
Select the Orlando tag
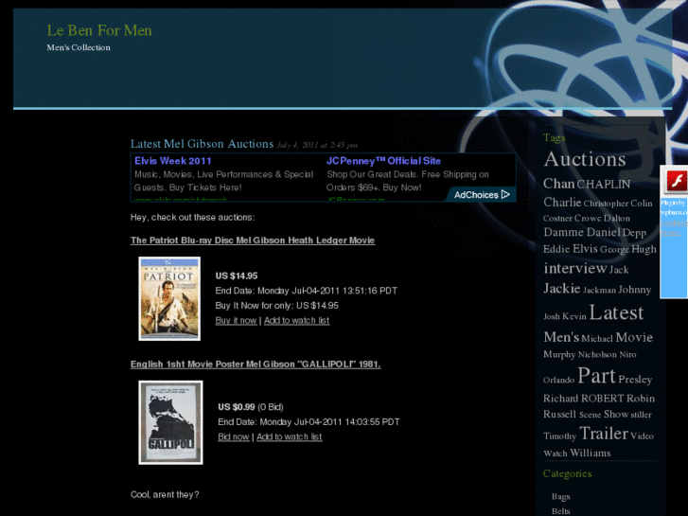558,381
